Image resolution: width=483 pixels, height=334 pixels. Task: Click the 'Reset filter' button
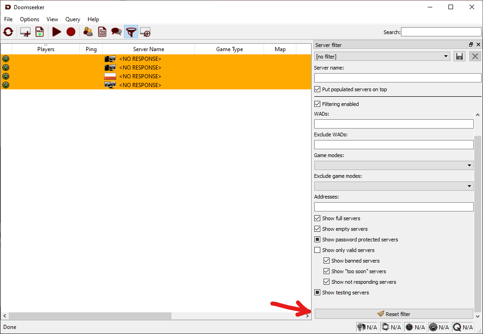point(394,314)
